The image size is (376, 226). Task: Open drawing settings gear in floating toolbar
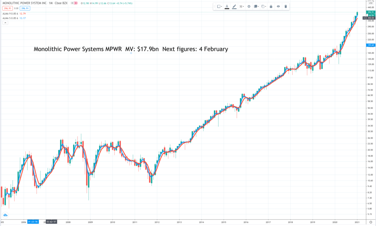pos(249,7)
